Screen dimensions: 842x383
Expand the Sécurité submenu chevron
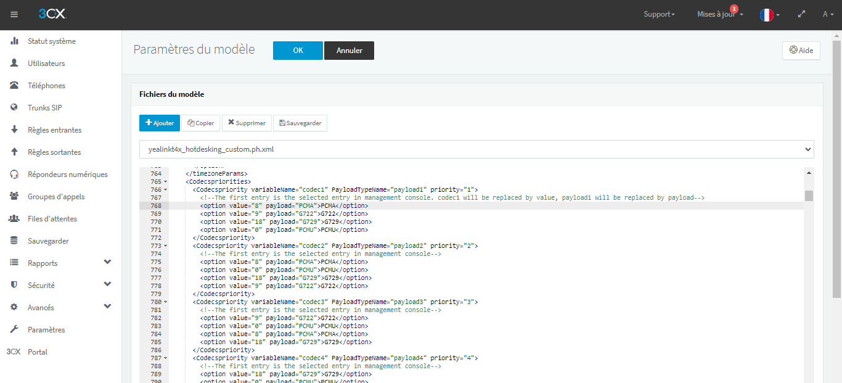click(108, 284)
